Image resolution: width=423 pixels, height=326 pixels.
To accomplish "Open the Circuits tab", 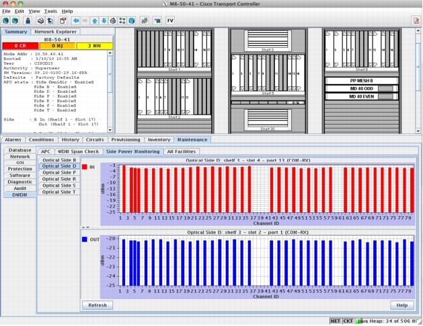I will pos(95,139).
